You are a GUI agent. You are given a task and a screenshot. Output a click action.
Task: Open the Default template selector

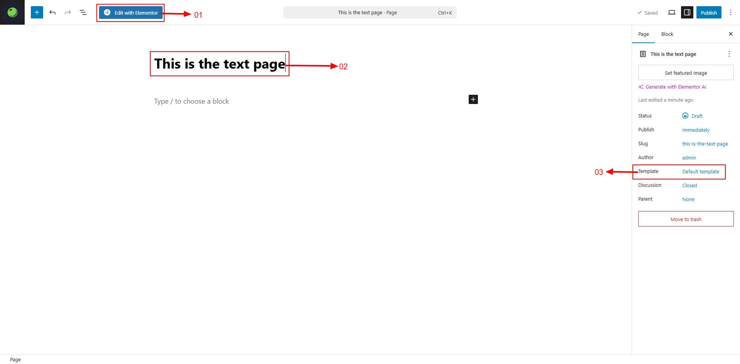tap(700, 171)
